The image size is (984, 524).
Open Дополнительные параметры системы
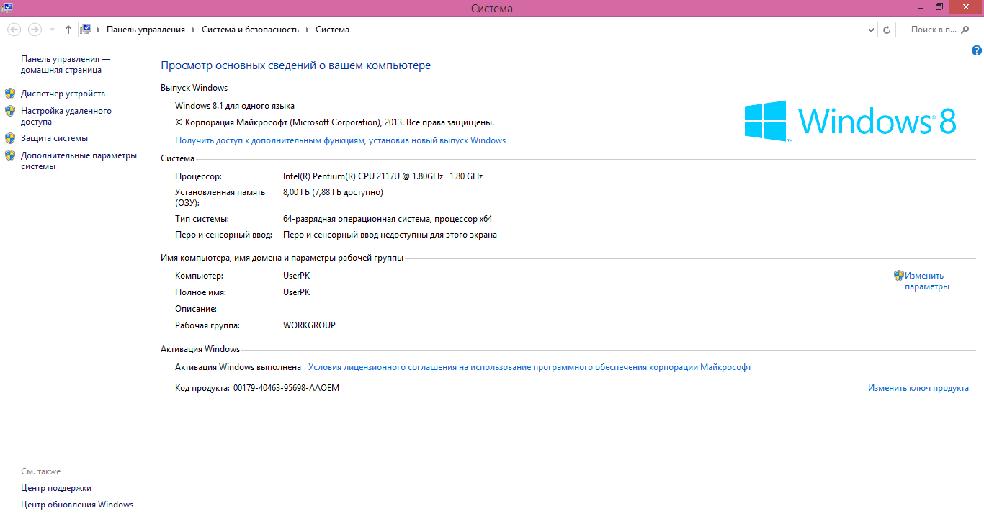click(78, 161)
